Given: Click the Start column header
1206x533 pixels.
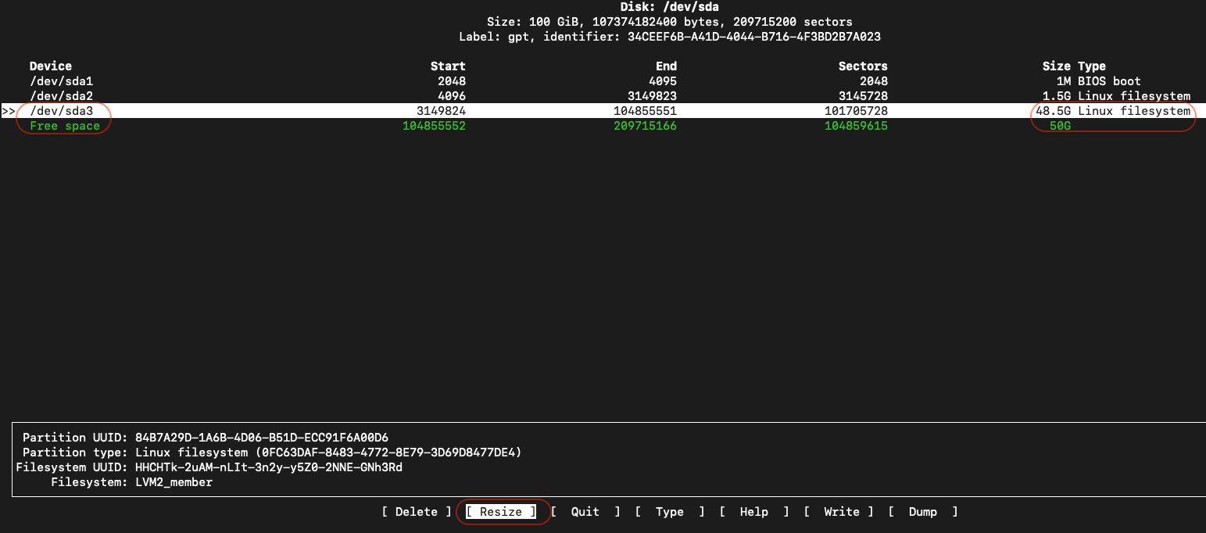Looking at the screenshot, I should pos(448,66).
